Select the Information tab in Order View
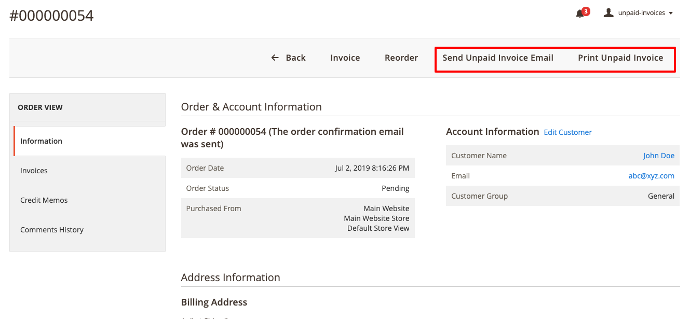This screenshot has height=319, width=690. click(x=41, y=141)
